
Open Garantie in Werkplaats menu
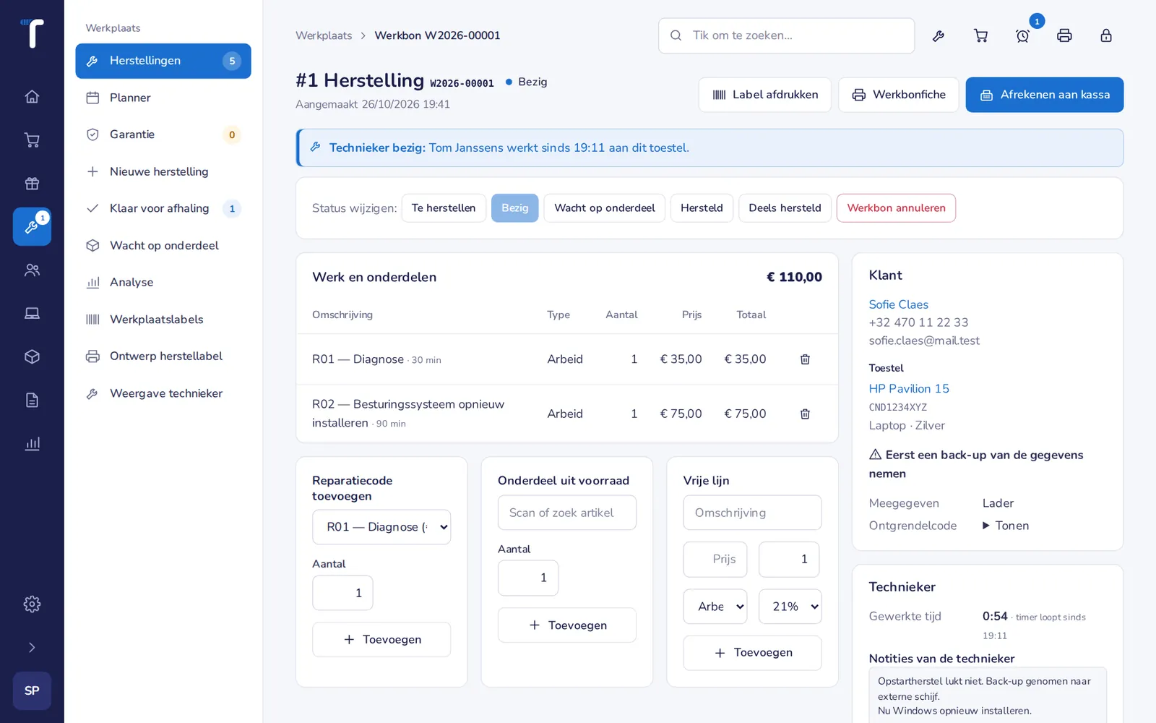(x=163, y=134)
